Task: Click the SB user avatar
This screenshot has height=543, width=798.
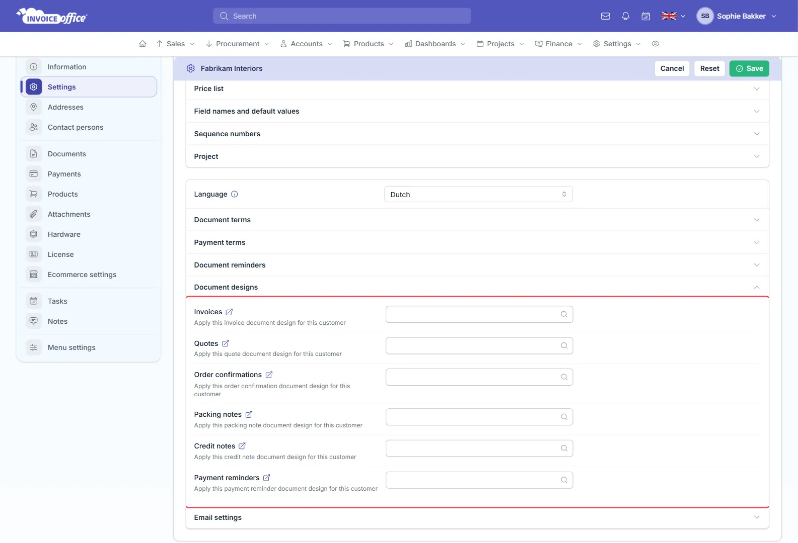Action: (x=705, y=16)
